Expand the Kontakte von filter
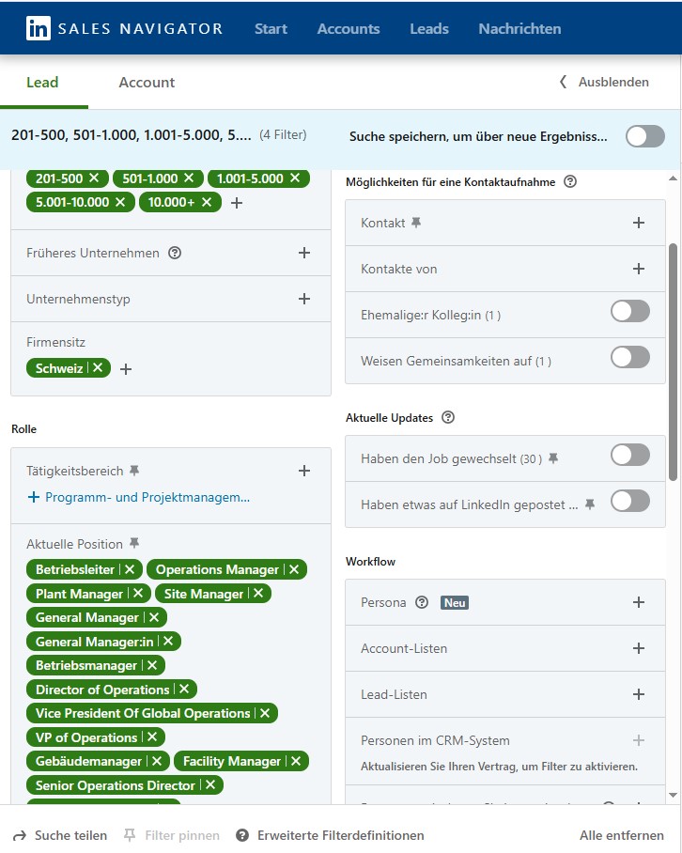The width and height of the screenshot is (682, 853). (x=639, y=269)
